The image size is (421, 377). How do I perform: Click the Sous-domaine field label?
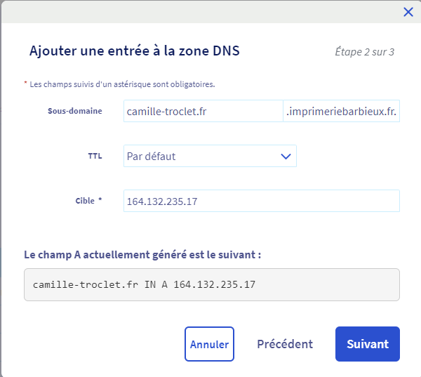click(x=74, y=111)
